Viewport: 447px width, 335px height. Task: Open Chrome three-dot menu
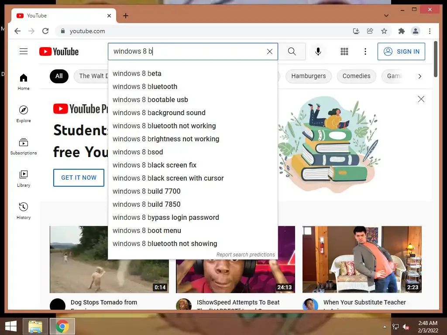click(430, 31)
